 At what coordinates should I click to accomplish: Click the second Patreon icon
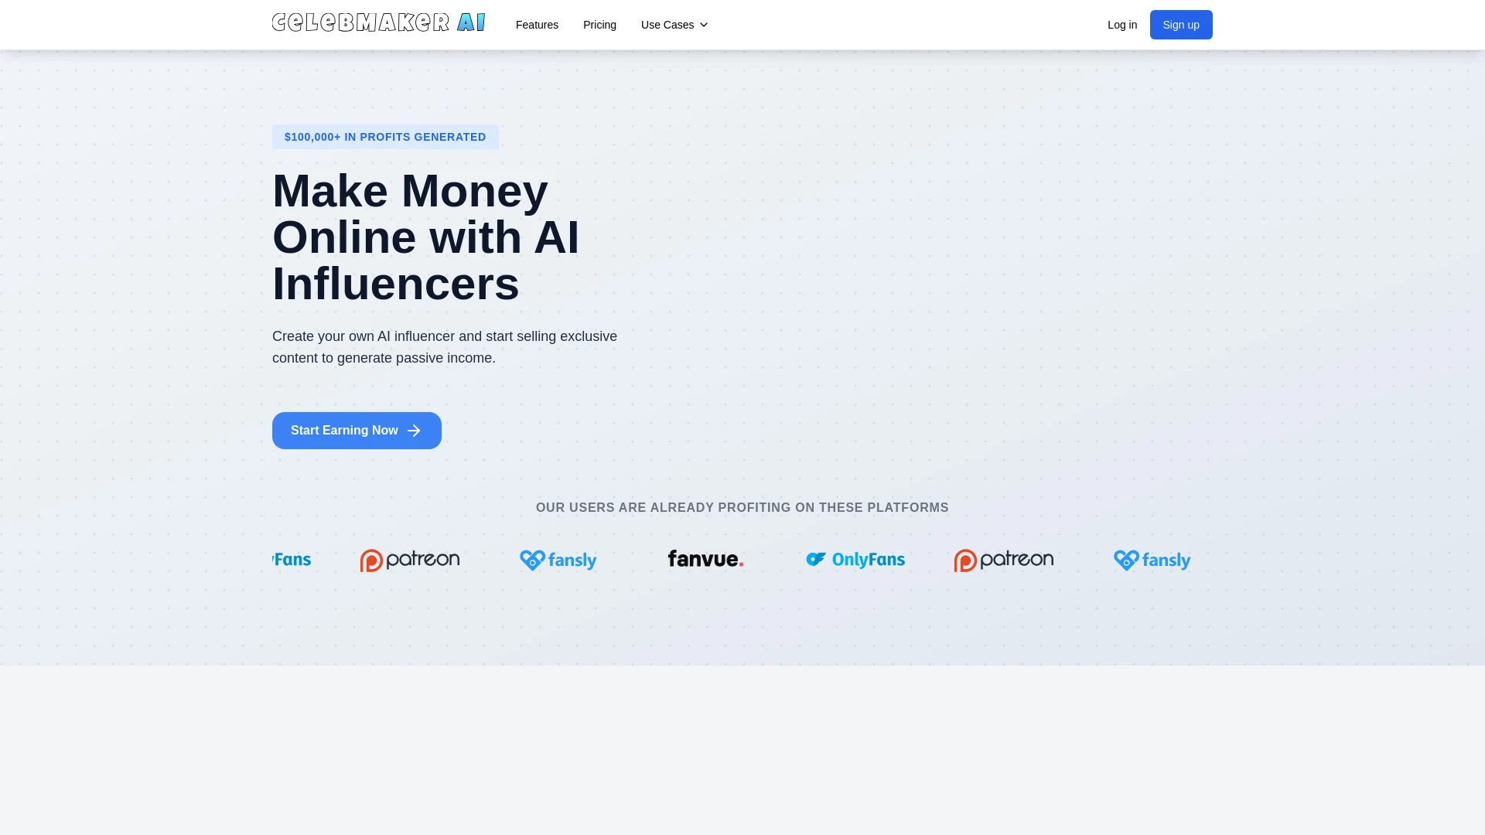click(x=1002, y=560)
